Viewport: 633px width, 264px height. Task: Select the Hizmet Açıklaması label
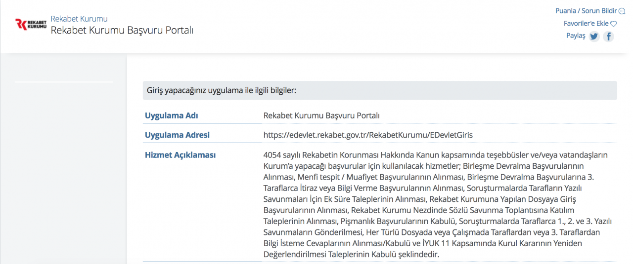point(180,155)
